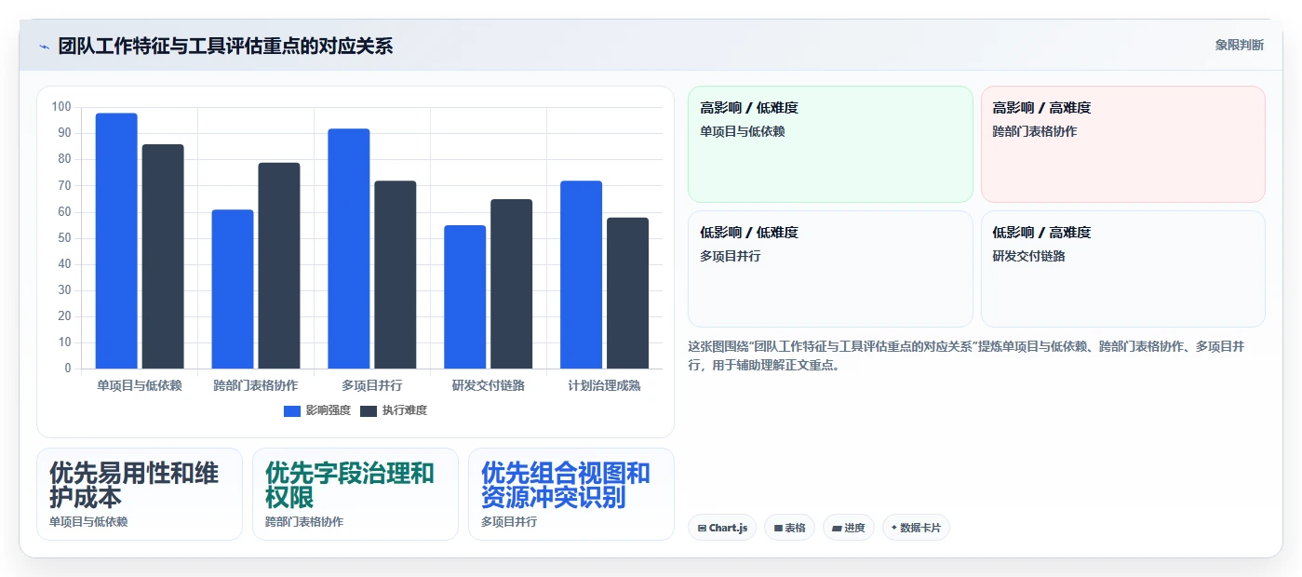Select the 优先字段治理和权限 data card

[356, 494]
